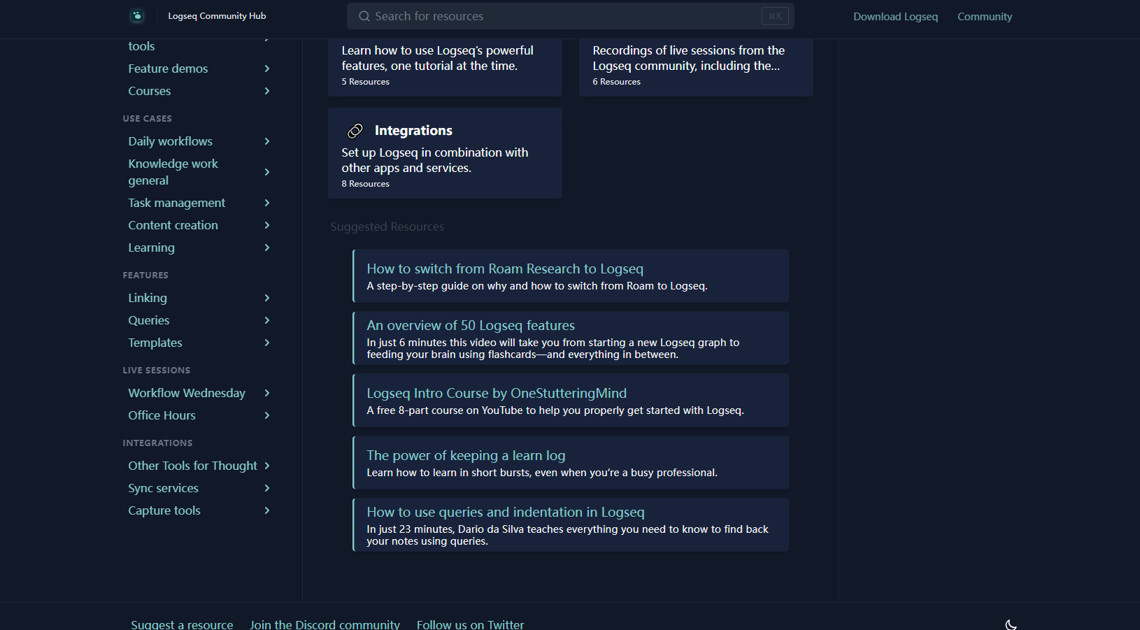Click Follow us on Twitter link
Viewport: 1140px width, 630px height.
470,624
